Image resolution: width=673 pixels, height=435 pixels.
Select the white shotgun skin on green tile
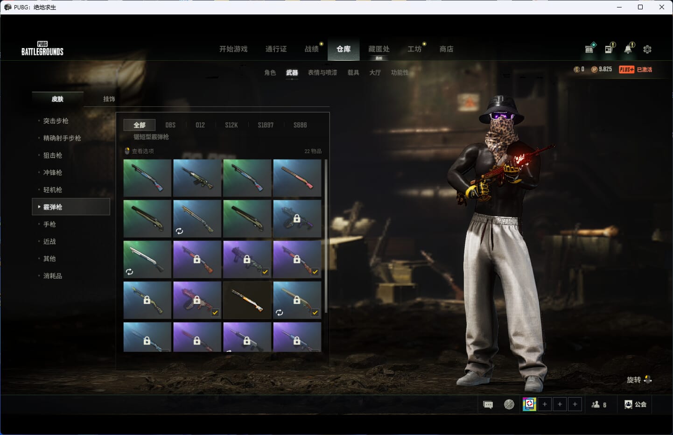pyautogui.click(x=147, y=260)
